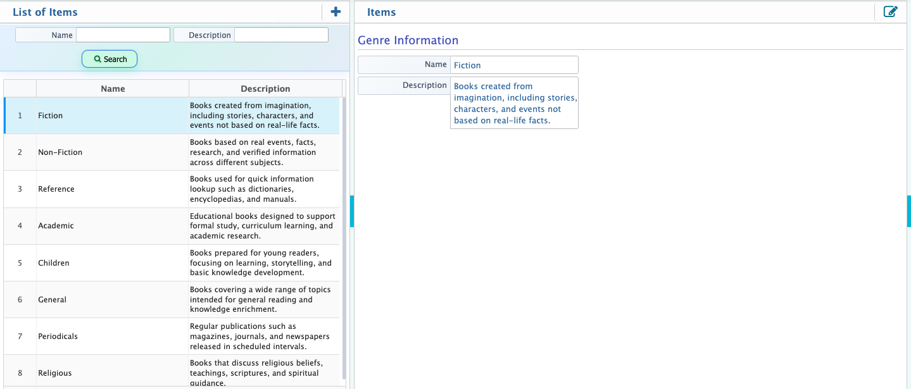Screen dimensions: 911x389
Task: Click the edit pencil icon in Items panel
Action: pos(890,12)
